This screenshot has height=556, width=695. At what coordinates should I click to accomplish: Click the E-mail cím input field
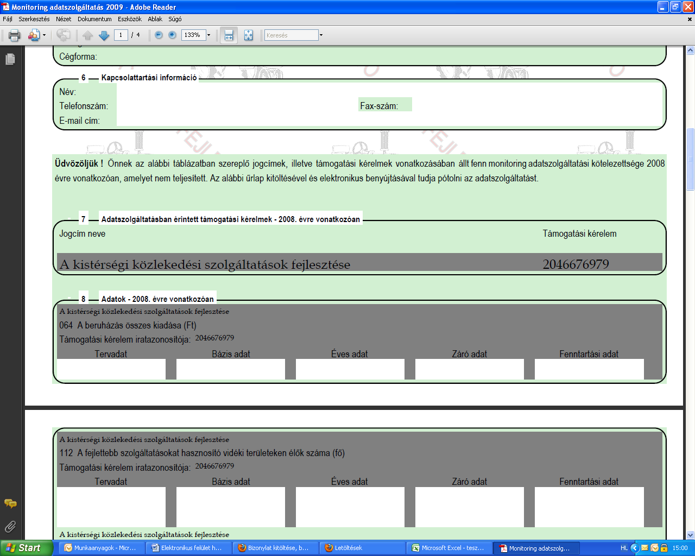coord(389,120)
